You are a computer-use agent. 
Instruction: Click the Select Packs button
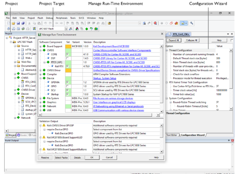[x=61, y=158]
